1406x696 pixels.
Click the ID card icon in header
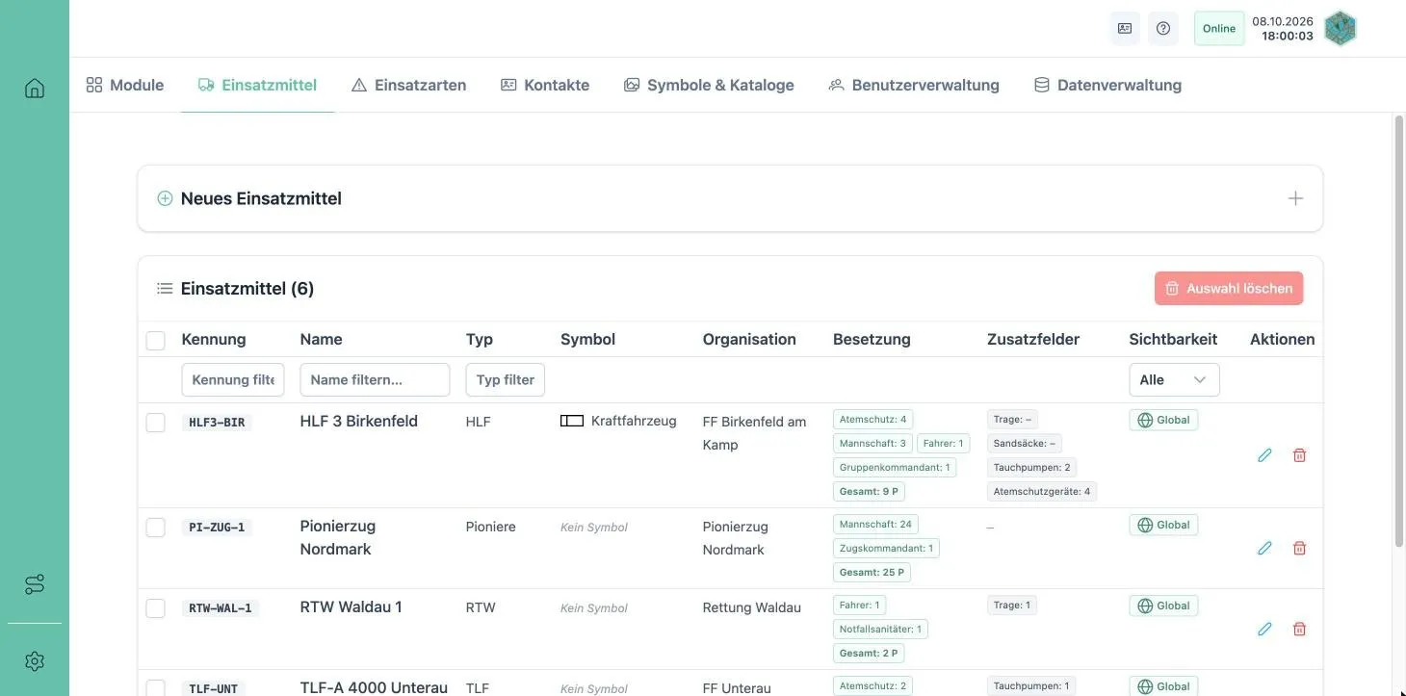click(1125, 29)
